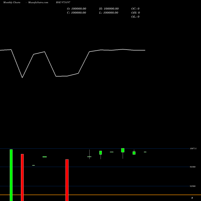The image size is (201, 201).
Task: Click the OL: 0 readout
Action: pos(135,17)
